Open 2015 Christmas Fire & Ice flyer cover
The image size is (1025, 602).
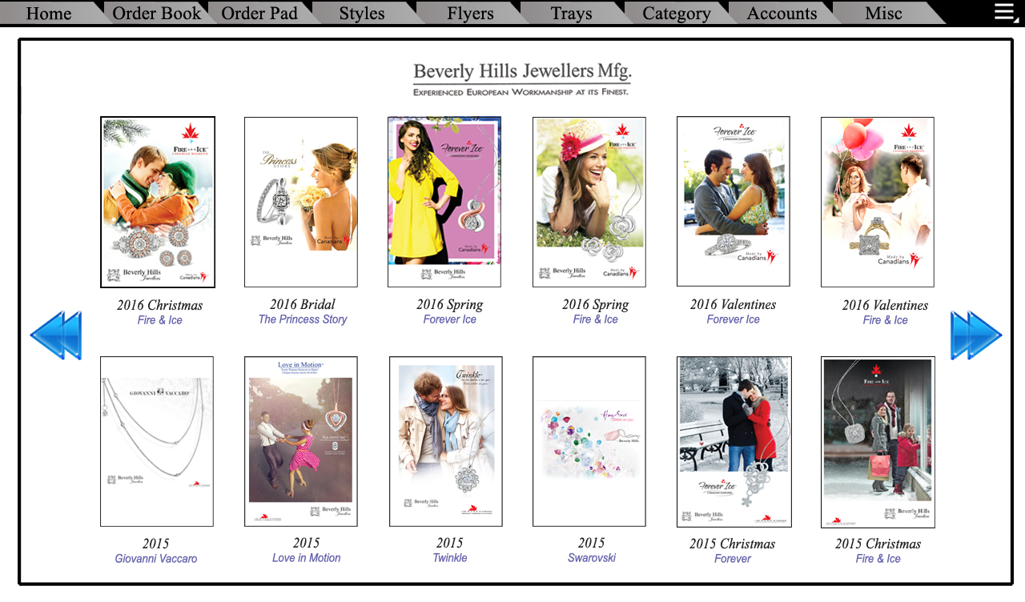[878, 442]
